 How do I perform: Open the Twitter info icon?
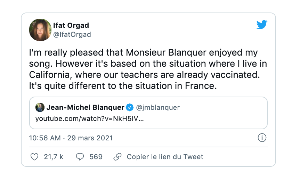tap(262, 138)
